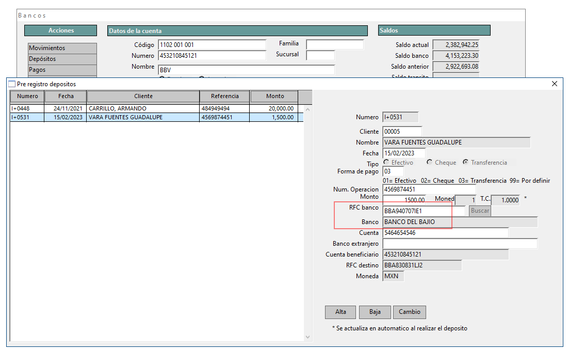568x350 pixels.
Task: Click the Buscar button next to RFC banco
Action: (x=480, y=211)
